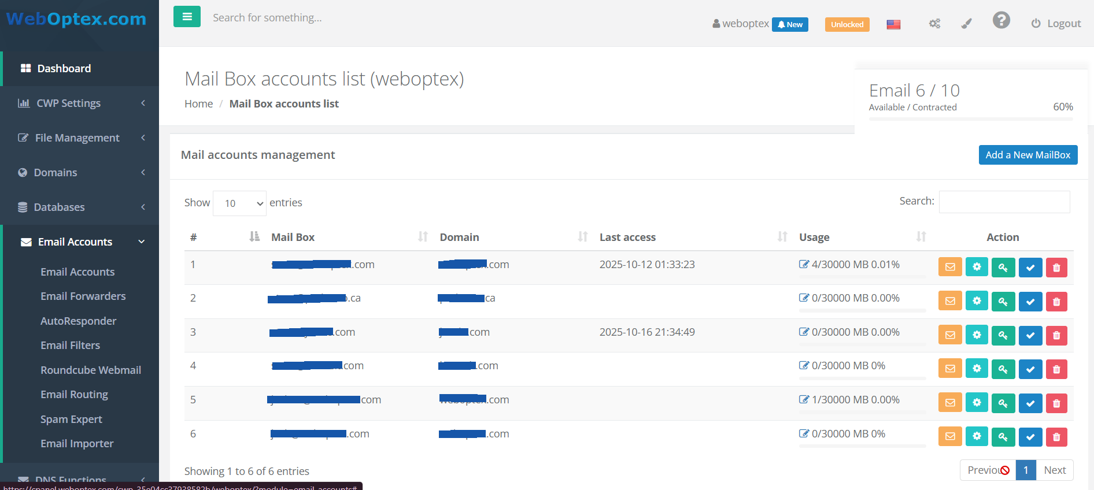Open the Show entries count dropdown
Image resolution: width=1094 pixels, height=490 pixels.
(x=239, y=203)
